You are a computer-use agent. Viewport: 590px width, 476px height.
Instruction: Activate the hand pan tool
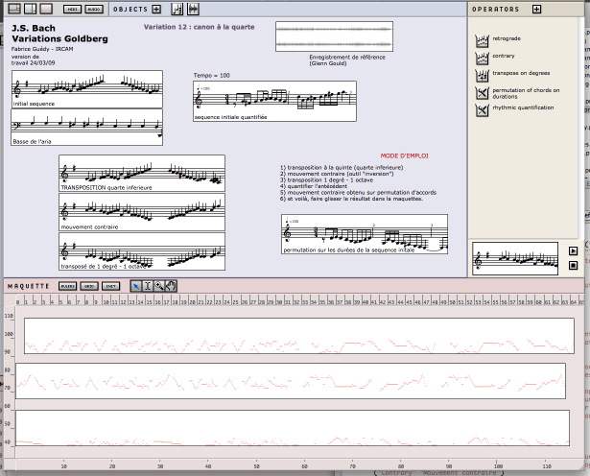pos(171,285)
